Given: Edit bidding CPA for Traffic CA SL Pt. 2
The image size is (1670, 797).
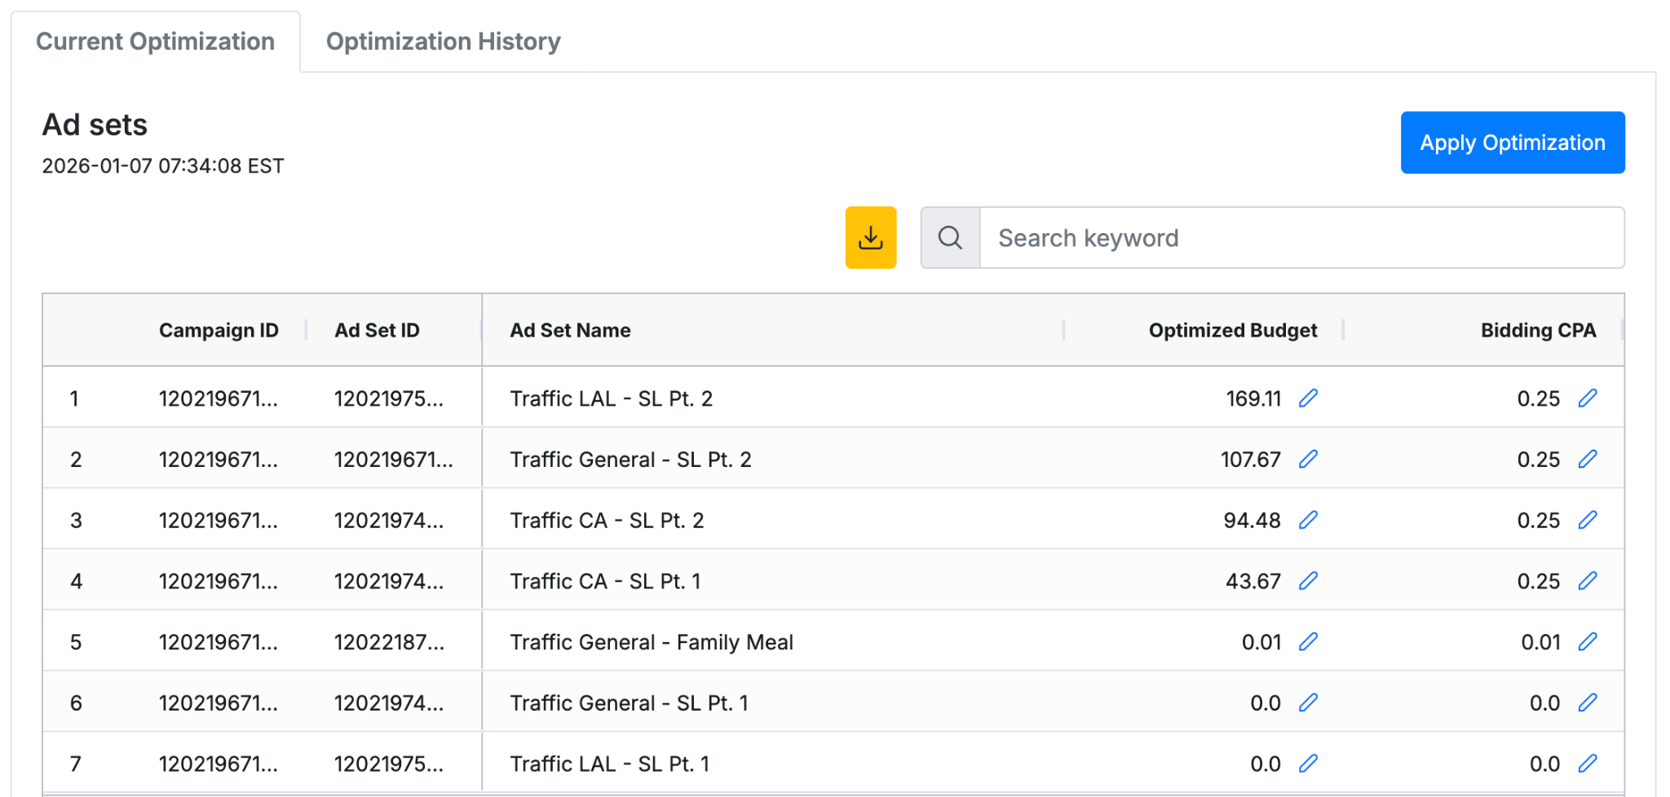Looking at the screenshot, I should click(1587, 520).
